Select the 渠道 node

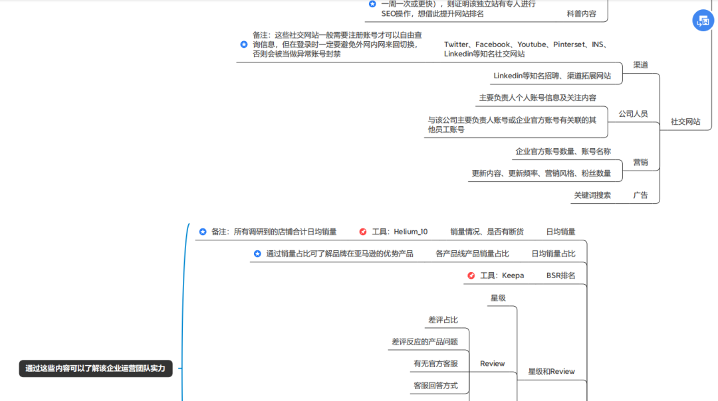[x=640, y=64]
